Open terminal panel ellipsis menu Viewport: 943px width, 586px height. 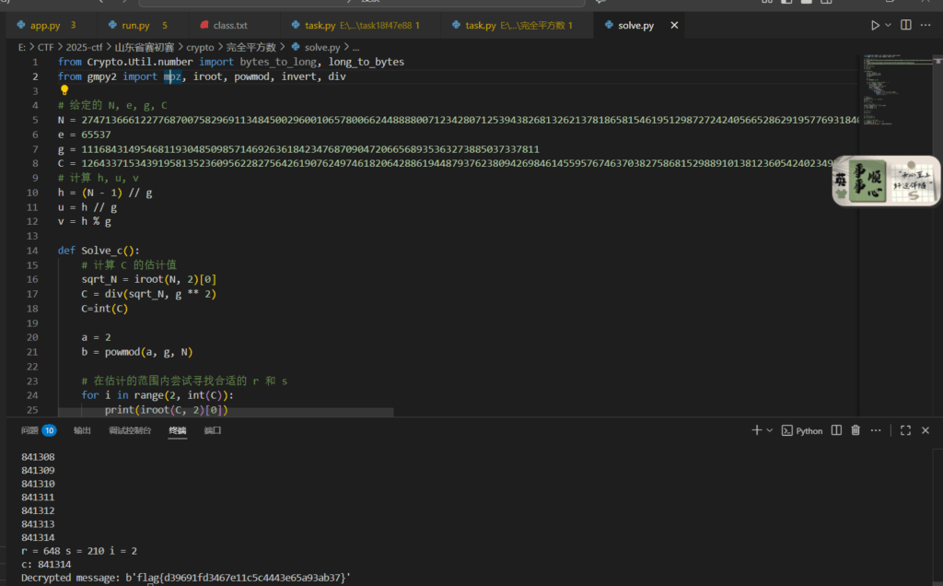pos(875,430)
